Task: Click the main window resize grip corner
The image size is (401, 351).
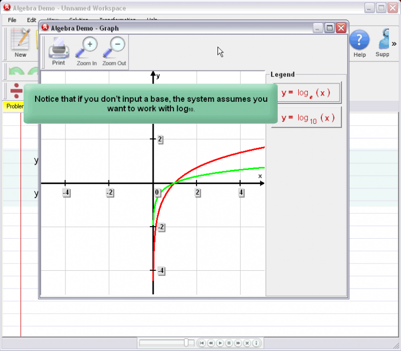Action: tap(395, 346)
